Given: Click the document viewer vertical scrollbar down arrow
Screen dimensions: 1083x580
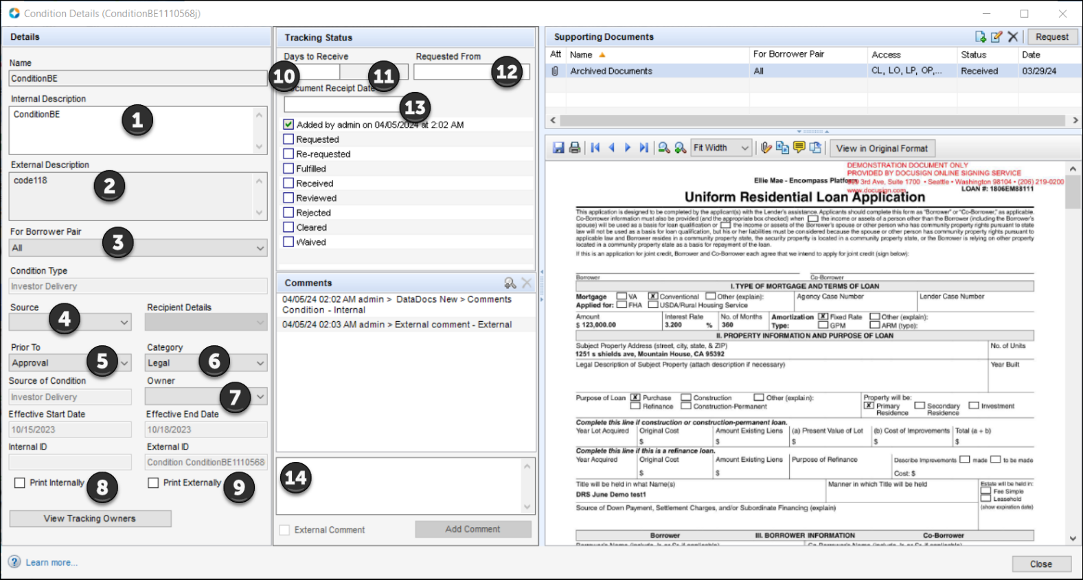Looking at the screenshot, I should [x=1073, y=539].
